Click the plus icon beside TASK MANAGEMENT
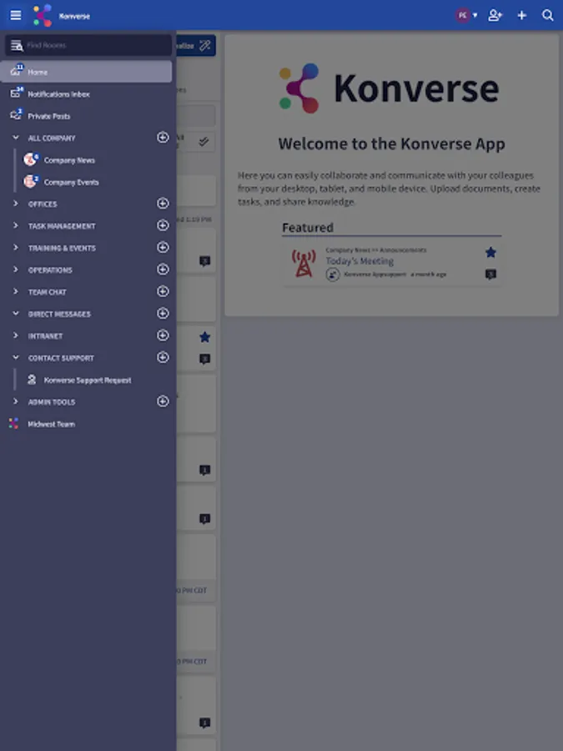This screenshot has height=751, width=563. click(163, 225)
